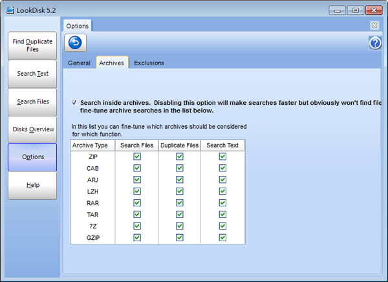Select the ZIP archive type row label
This screenshot has width=388, height=282.
pyautogui.click(x=92, y=157)
